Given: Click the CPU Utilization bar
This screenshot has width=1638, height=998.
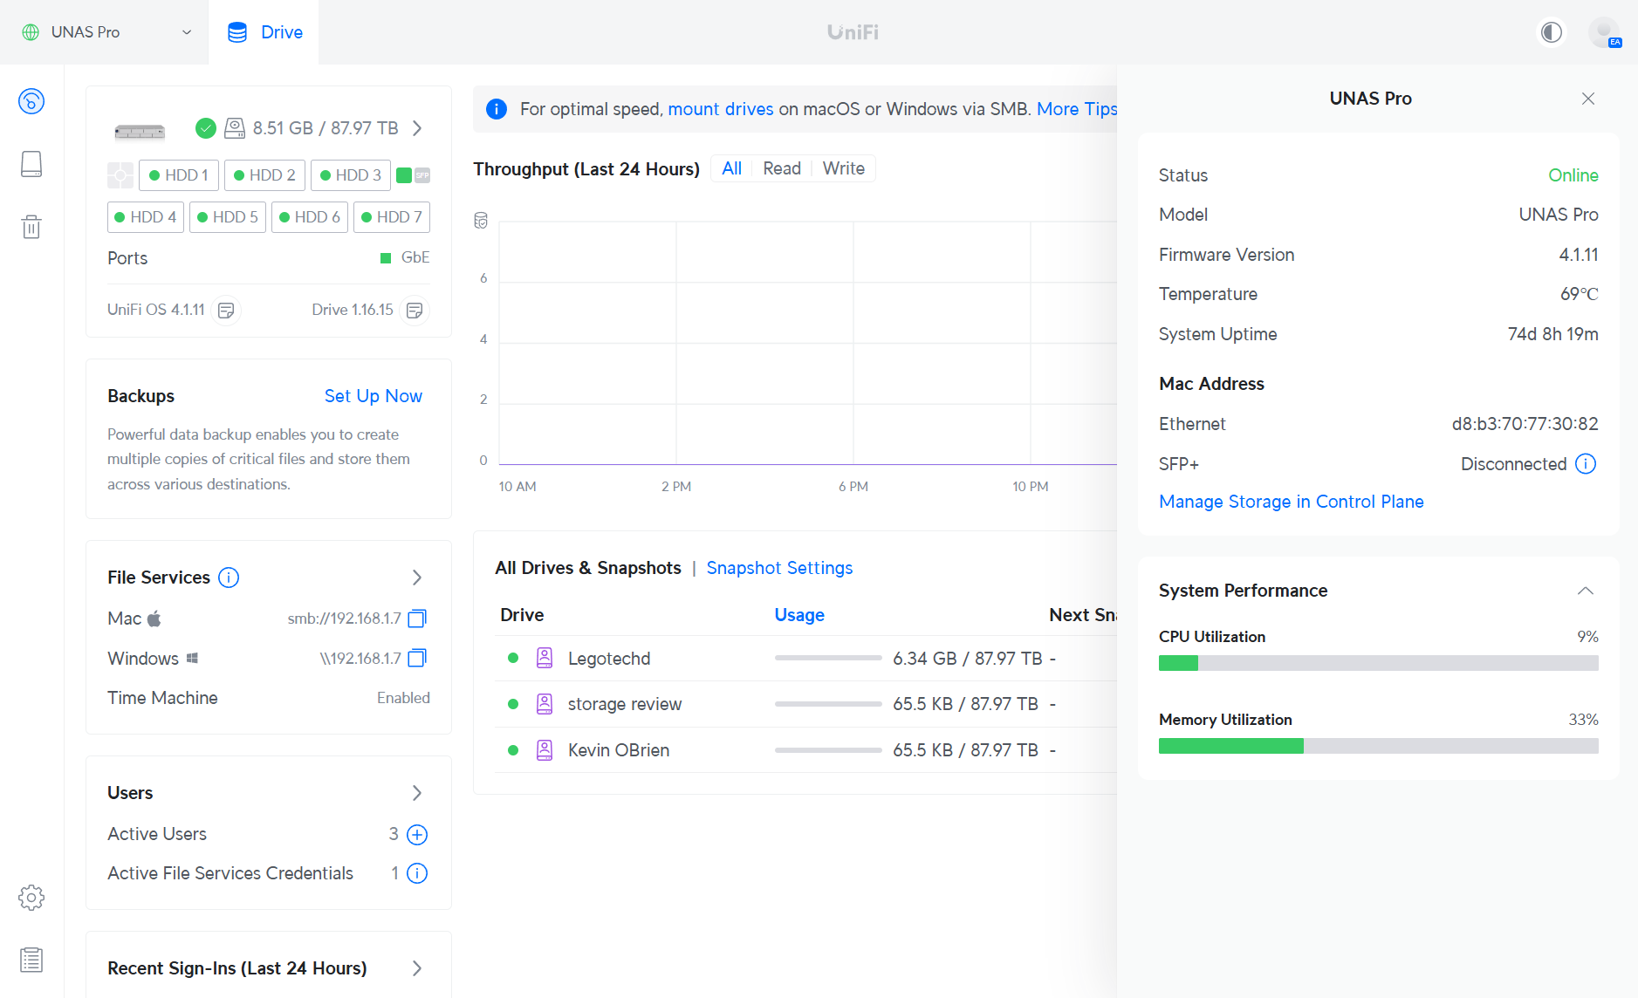Looking at the screenshot, I should pos(1379,663).
